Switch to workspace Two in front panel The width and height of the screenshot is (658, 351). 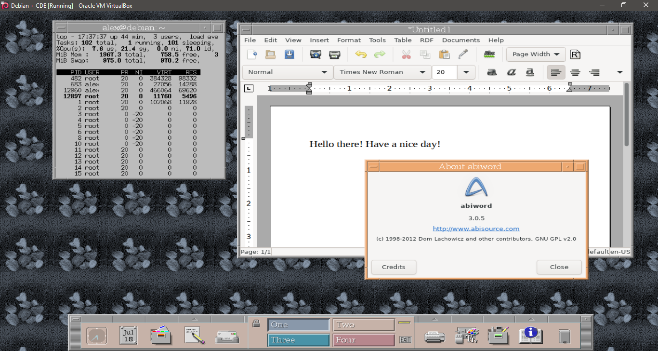coord(364,325)
